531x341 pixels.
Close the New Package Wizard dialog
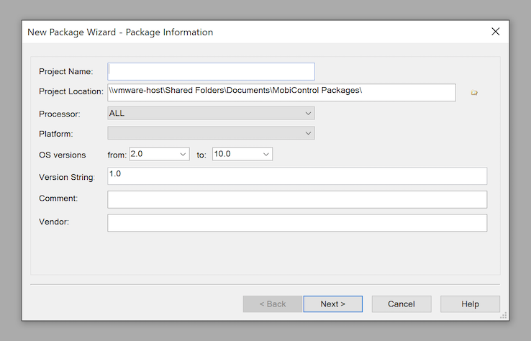click(496, 32)
